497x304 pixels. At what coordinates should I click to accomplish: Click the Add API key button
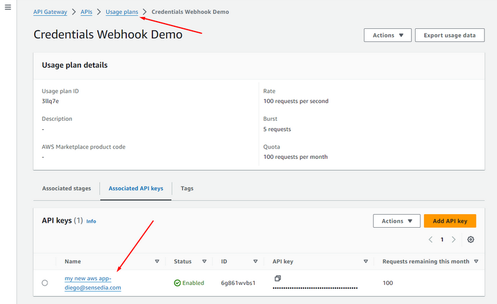point(450,221)
